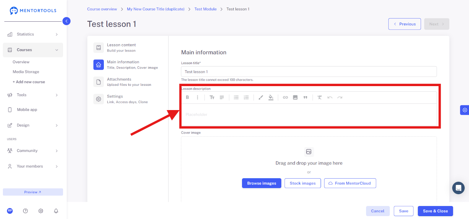
Task: Click into the lesson description text area
Action: click(x=309, y=115)
